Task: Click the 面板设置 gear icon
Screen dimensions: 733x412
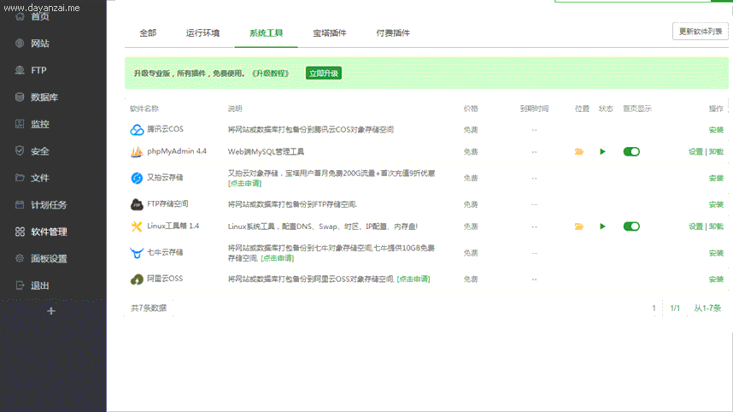Action: (x=20, y=259)
